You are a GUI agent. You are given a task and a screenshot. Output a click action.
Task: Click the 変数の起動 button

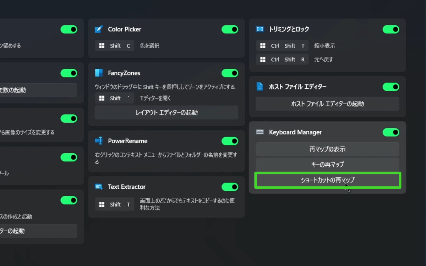38,90
